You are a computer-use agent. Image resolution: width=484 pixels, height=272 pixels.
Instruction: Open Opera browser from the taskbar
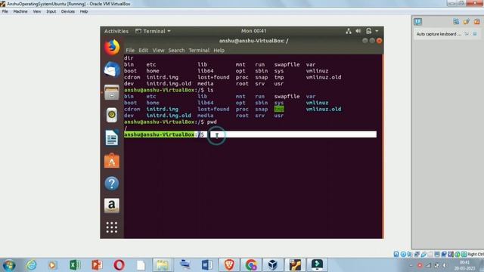pos(119,265)
